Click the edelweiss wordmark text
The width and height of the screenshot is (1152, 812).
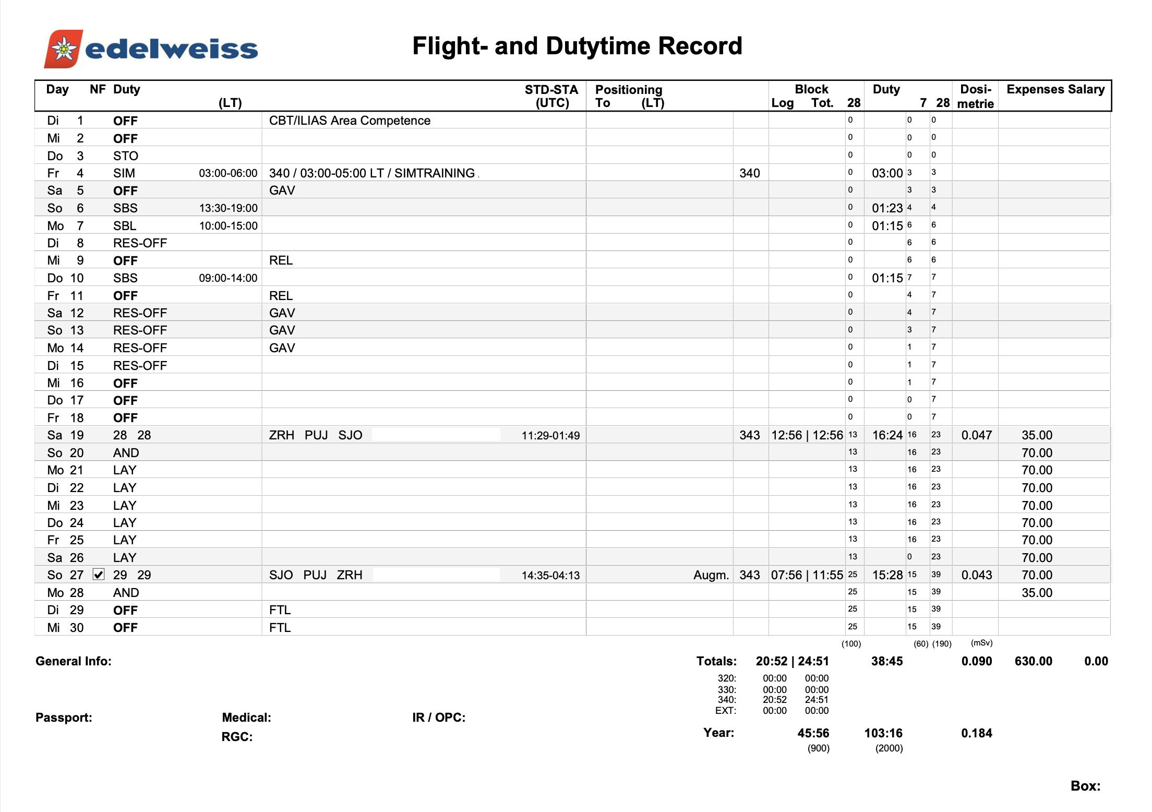click(x=171, y=50)
